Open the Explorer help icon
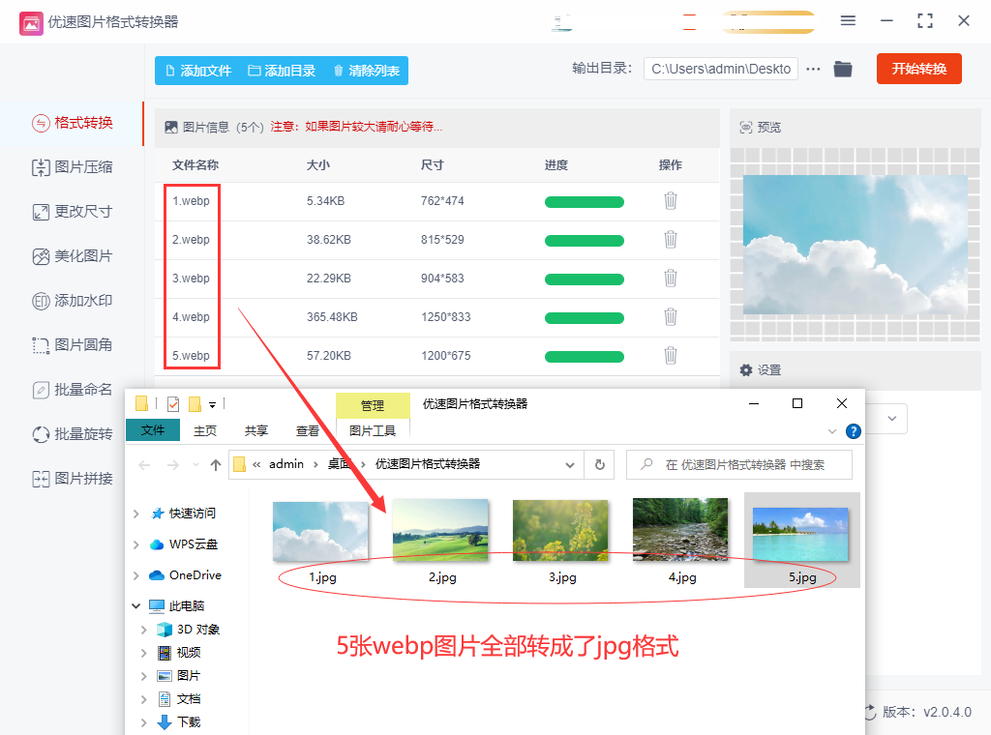 (854, 431)
